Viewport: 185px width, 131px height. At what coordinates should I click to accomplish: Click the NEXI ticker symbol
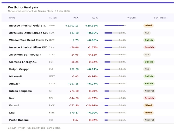point(52,98)
